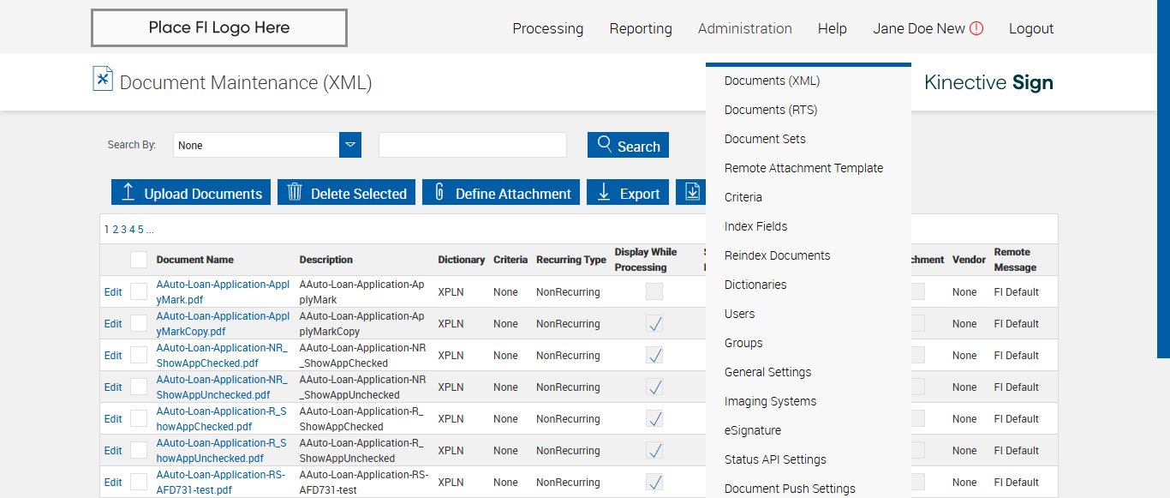Click the import file icon after Export
Image resolution: width=1170 pixels, height=498 pixels.
pos(691,192)
